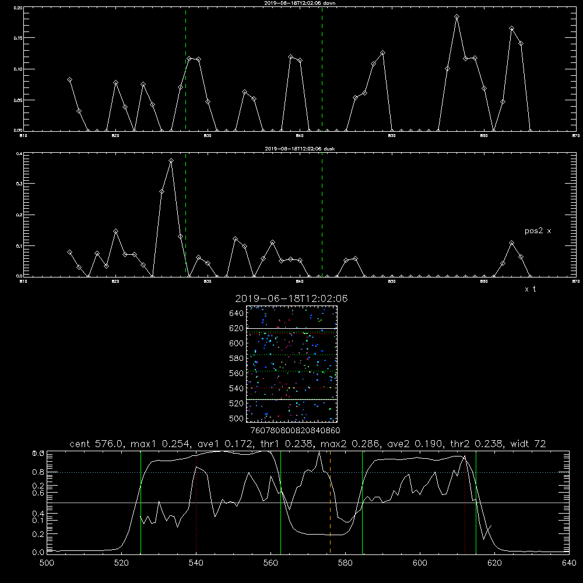Click '560' on the profile plot x-axis
583x583 pixels.
[x=271, y=563]
